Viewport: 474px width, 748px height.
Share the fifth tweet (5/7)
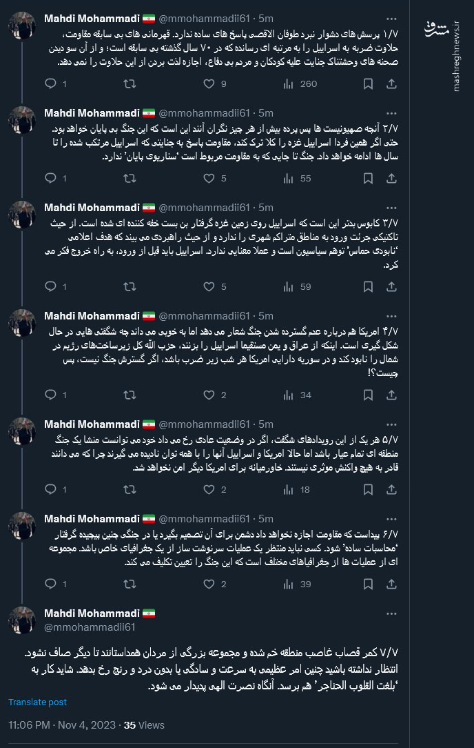pyautogui.click(x=392, y=489)
